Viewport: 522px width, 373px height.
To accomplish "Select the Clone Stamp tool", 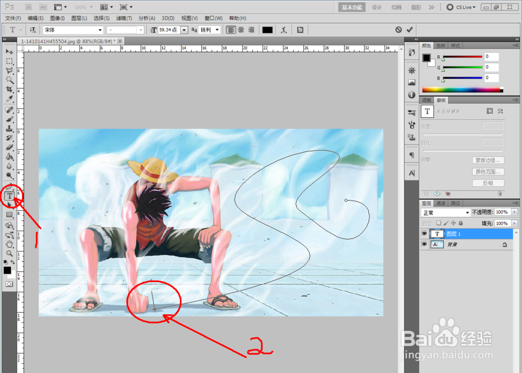I will 9,129.
